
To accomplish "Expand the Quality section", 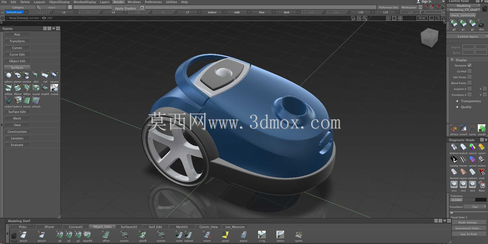I will coord(457,107).
